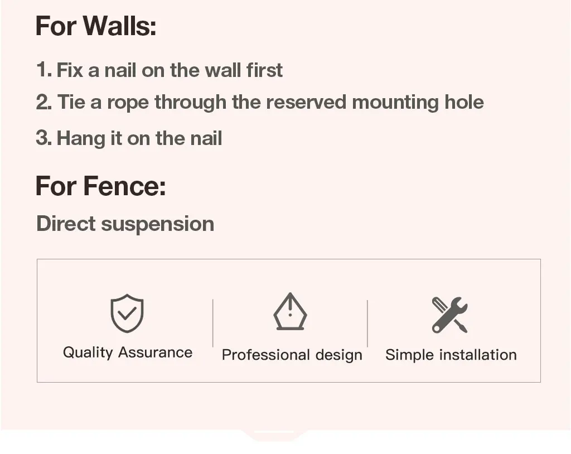
Task: Click the For Walls heading
Action: [96, 26]
